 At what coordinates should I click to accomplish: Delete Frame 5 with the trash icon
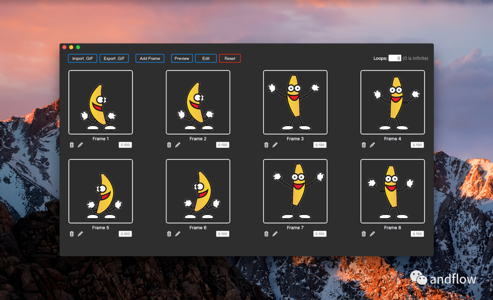(x=72, y=233)
